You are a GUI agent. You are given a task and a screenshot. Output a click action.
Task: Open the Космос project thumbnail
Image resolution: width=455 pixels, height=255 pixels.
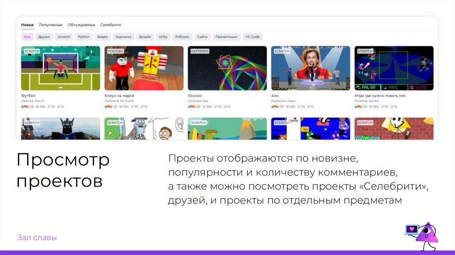point(227,68)
